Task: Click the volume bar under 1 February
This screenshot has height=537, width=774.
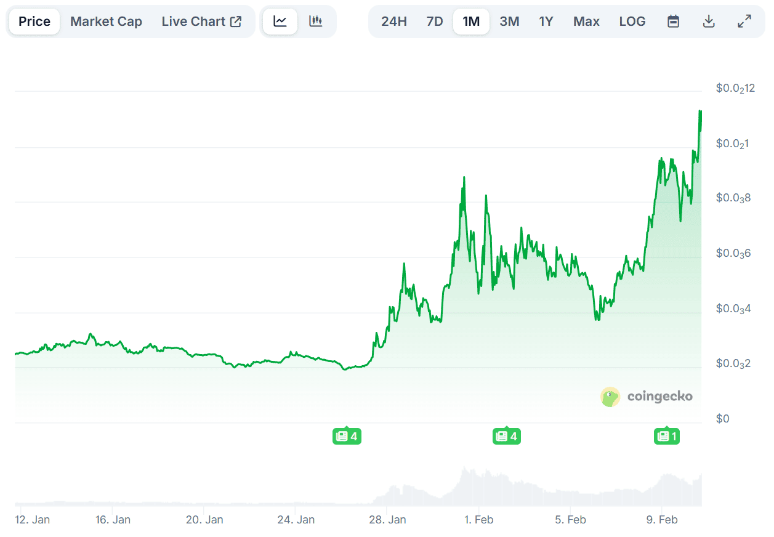Action: [x=478, y=493]
